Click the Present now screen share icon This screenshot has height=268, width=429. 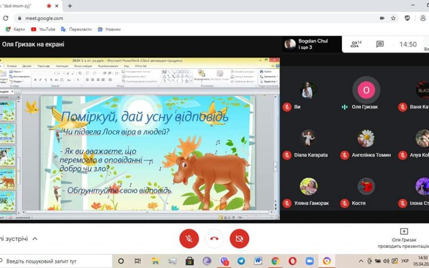[x=404, y=232]
